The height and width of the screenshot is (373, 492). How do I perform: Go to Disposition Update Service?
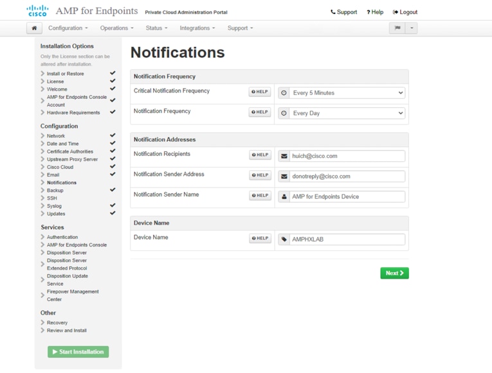coord(67,280)
